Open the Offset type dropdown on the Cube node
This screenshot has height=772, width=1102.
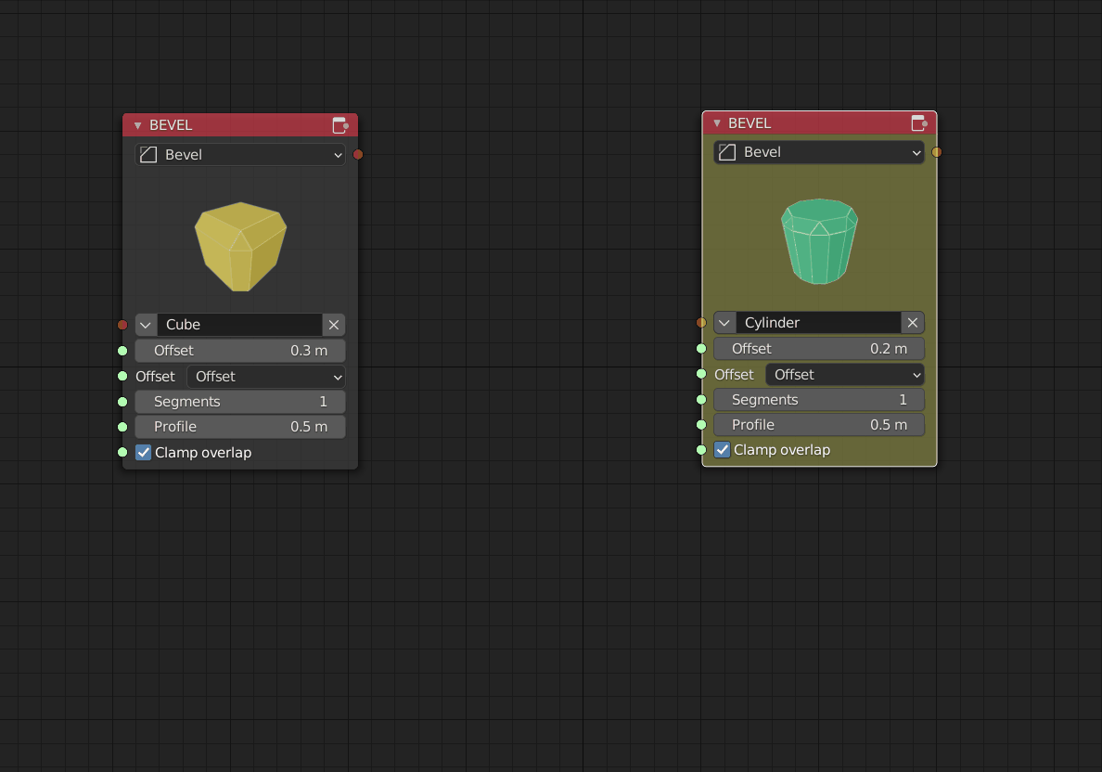pos(266,377)
